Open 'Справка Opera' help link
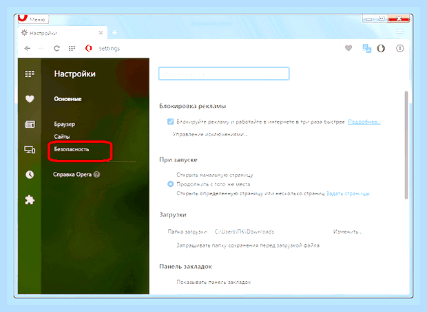The image size is (427, 312). [x=72, y=175]
